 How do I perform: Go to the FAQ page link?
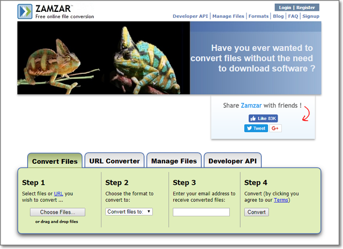pyautogui.click(x=293, y=17)
